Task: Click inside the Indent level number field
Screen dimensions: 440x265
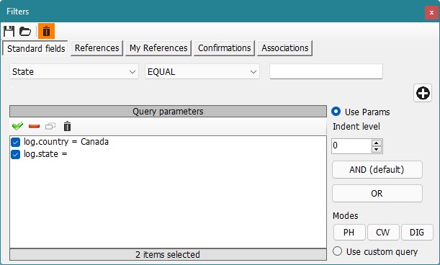Action: (x=351, y=146)
